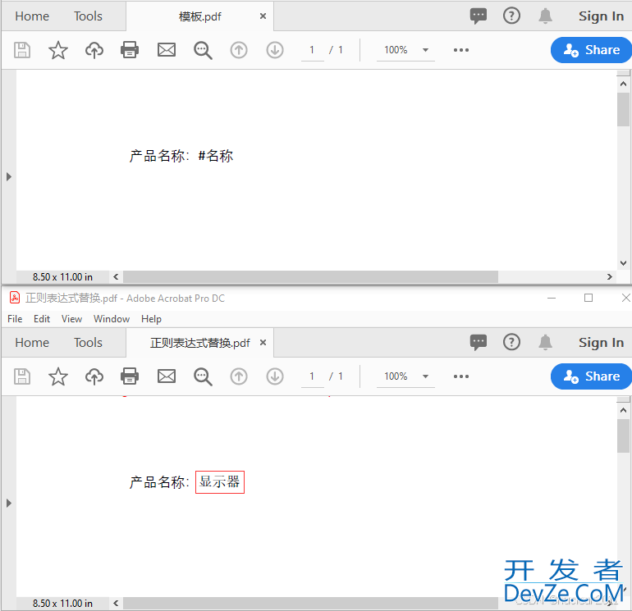Click scroll up arrow in 正则表达式替换.pdf window
Image resolution: width=632 pixels, height=611 pixels.
(623, 410)
